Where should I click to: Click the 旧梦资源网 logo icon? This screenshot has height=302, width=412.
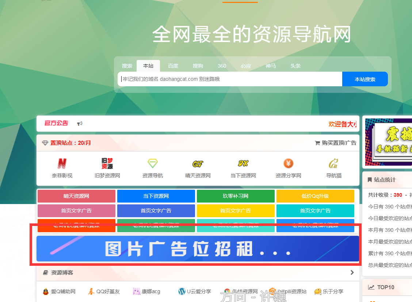tap(107, 163)
